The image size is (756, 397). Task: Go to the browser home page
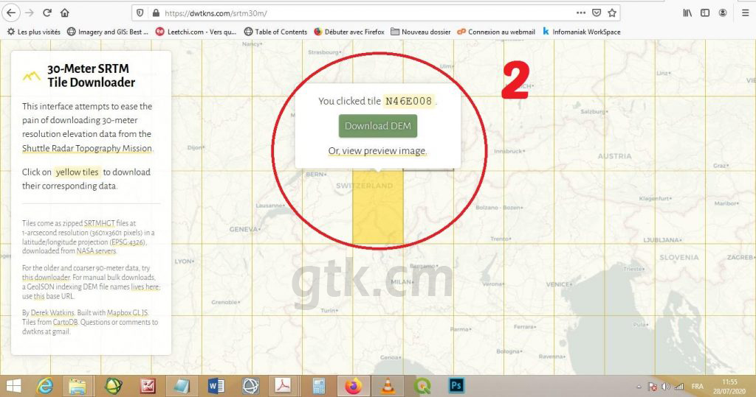65,13
